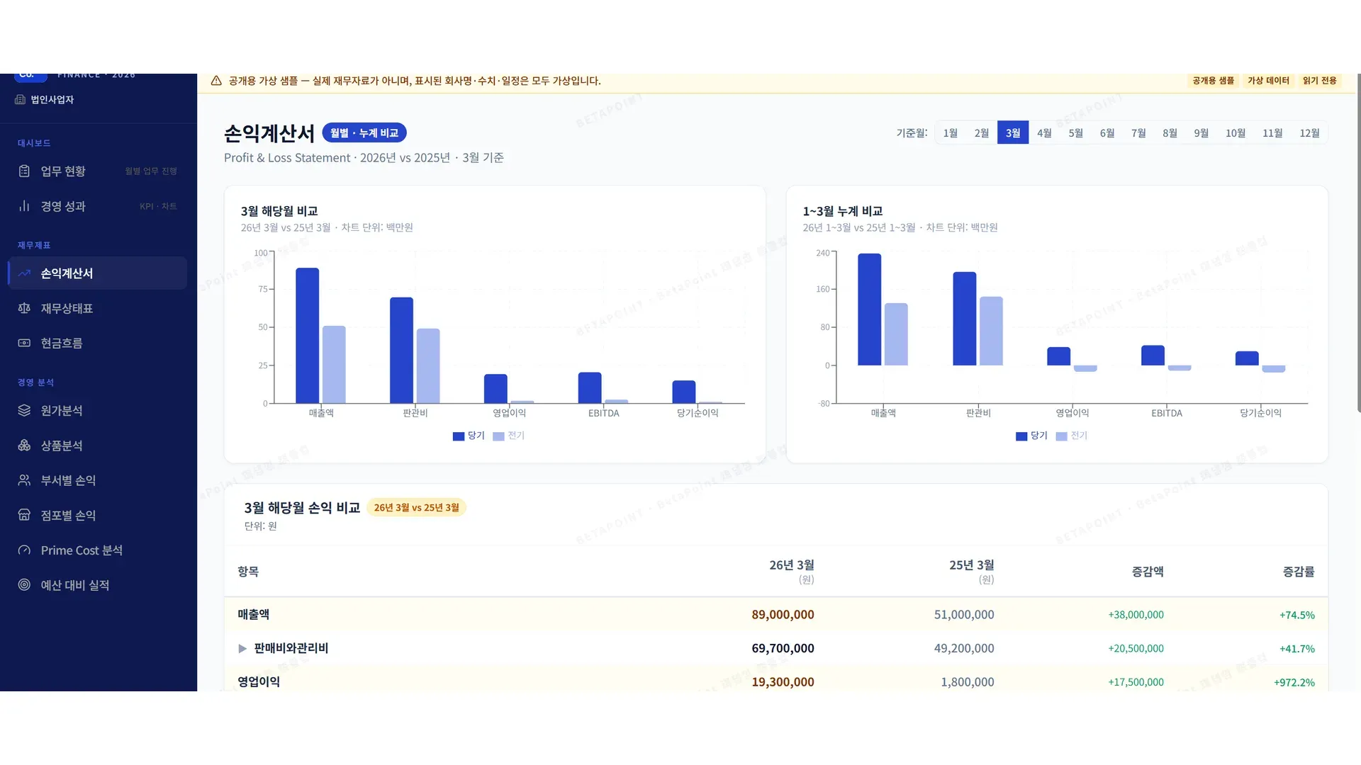Image resolution: width=1361 pixels, height=765 pixels.
Task: Open the 경영 성과 page
Action: 98,206
